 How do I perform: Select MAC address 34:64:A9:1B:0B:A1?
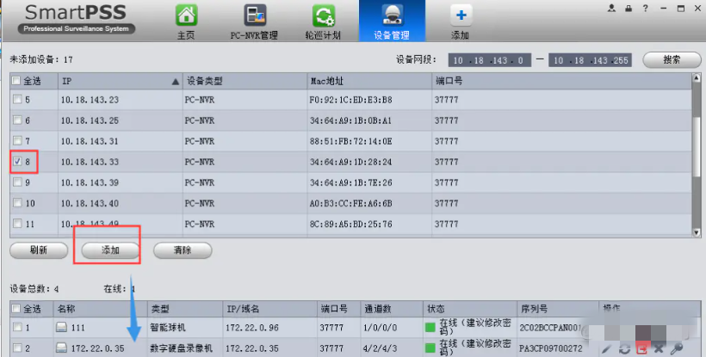[350, 120]
